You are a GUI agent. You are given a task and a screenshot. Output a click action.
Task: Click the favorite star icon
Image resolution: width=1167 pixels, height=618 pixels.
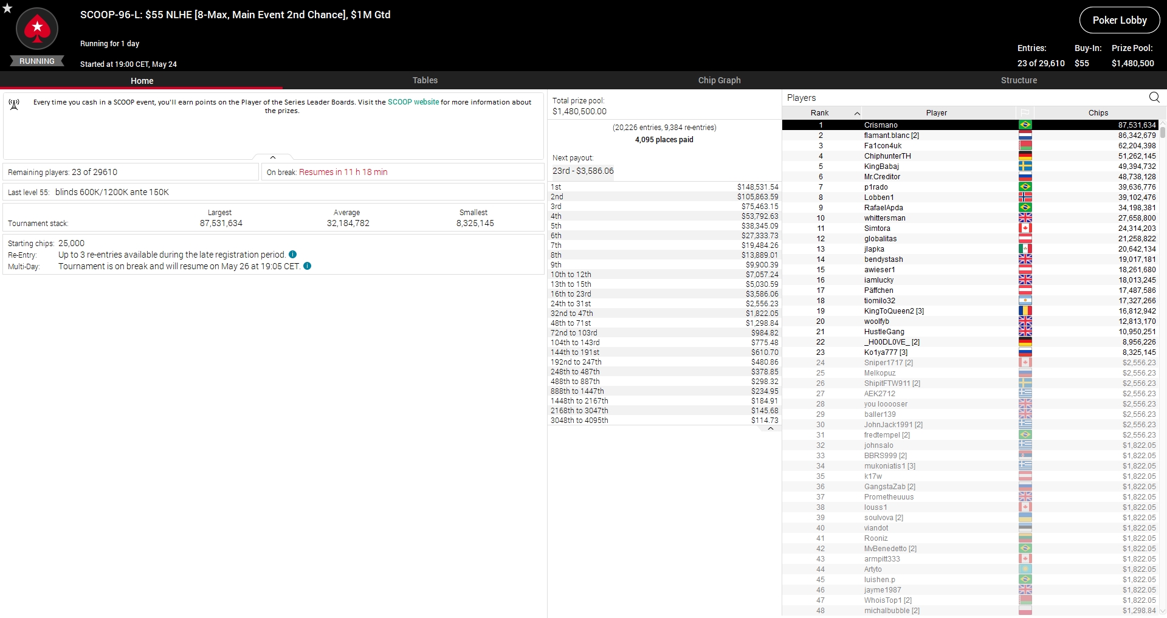coord(7,8)
